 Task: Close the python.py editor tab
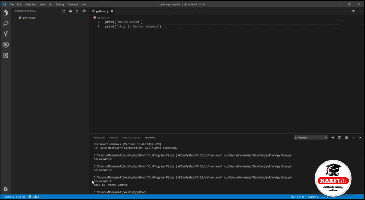pyautogui.click(x=112, y=11)
